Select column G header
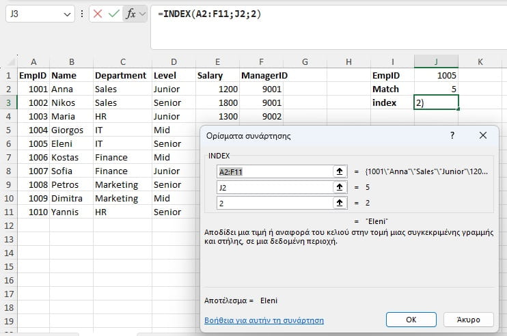 point(305,61)
